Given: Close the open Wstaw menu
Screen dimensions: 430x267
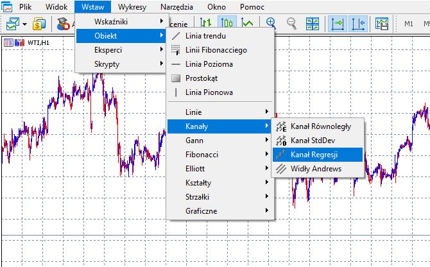Looking at the screenshot, I should point(92,7).
